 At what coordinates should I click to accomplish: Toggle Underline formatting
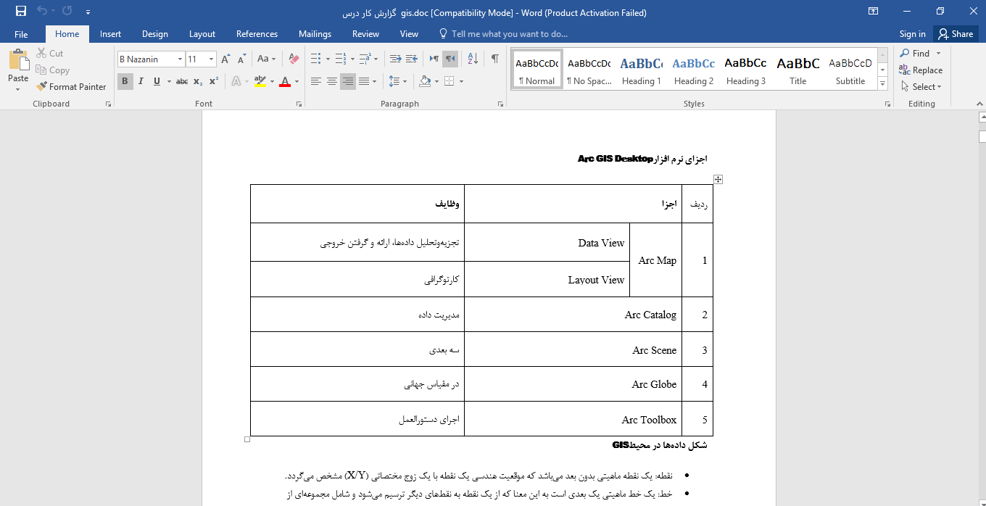pos(157,81)
